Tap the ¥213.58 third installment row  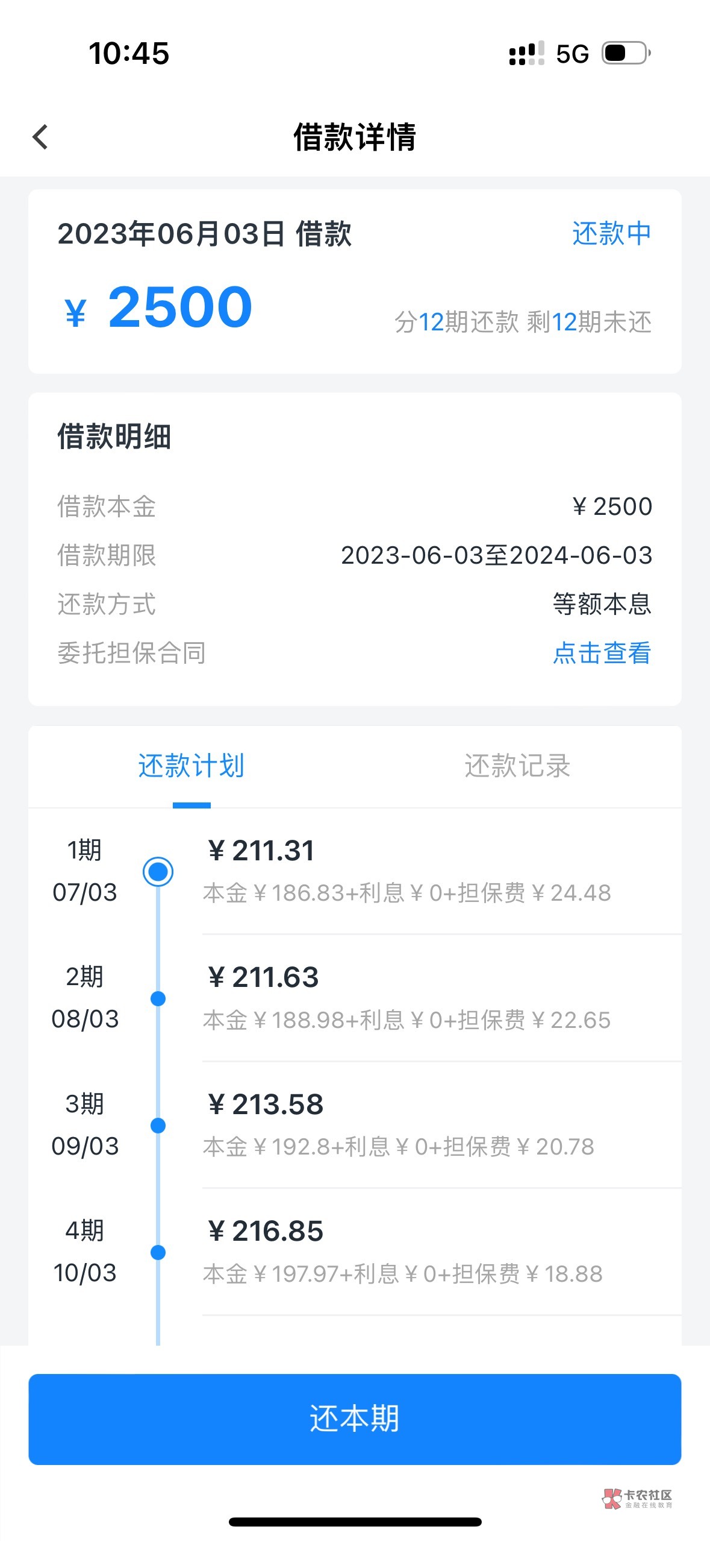[406, 1125]
